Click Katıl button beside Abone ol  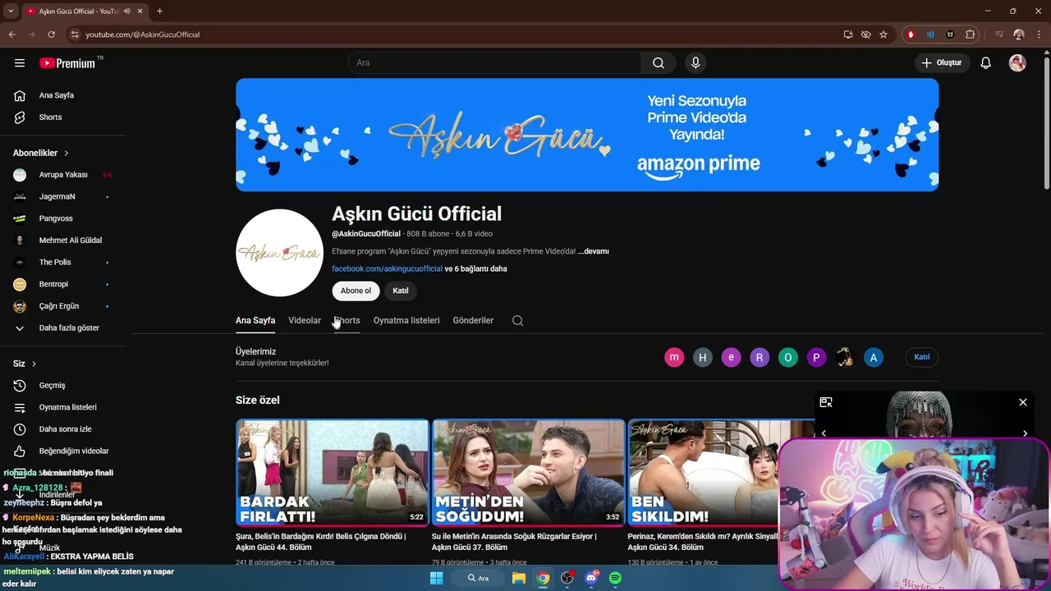point(401,291)
